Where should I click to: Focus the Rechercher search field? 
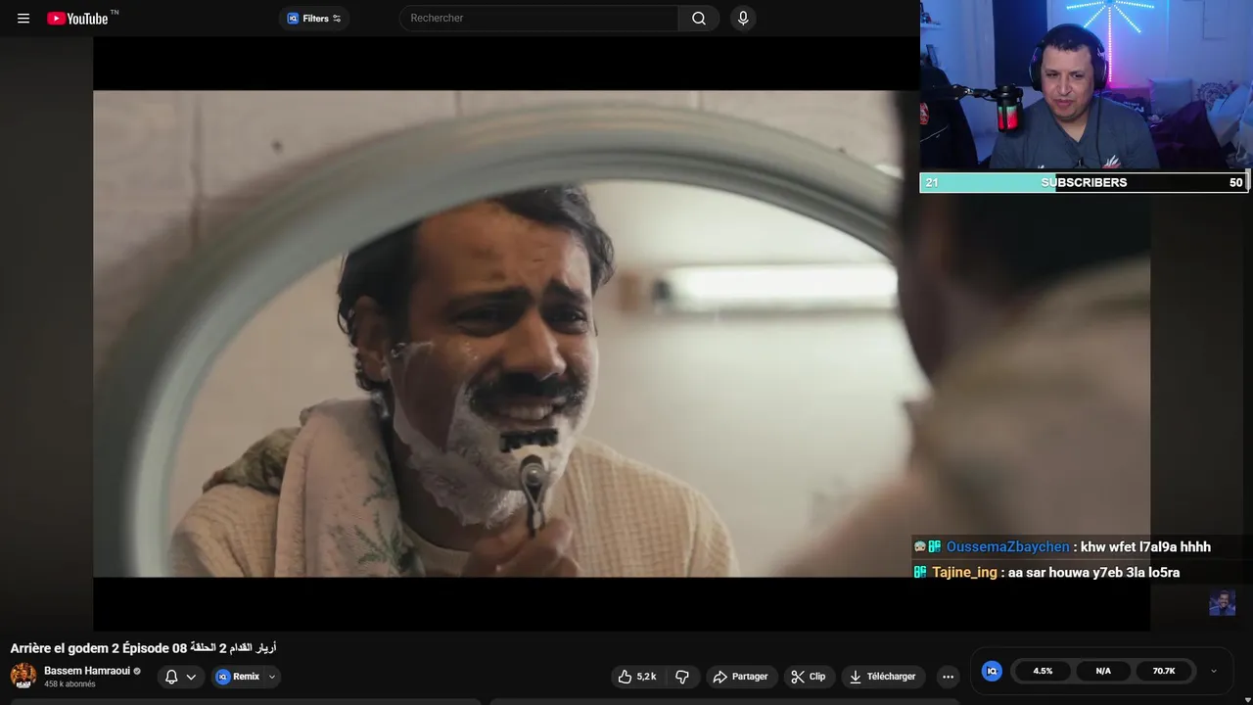click(538, 18)
